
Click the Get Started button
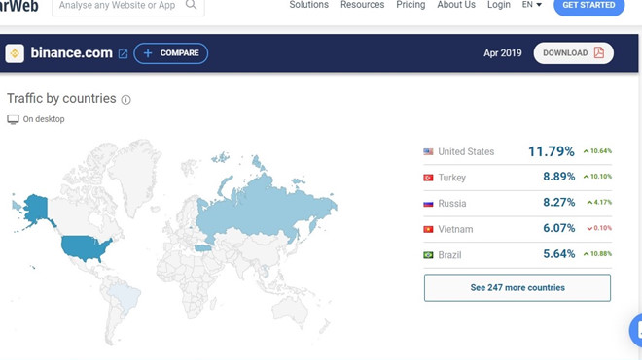click(588, 5)
